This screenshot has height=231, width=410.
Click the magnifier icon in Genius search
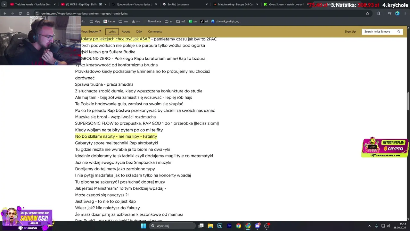coord(399,31)
